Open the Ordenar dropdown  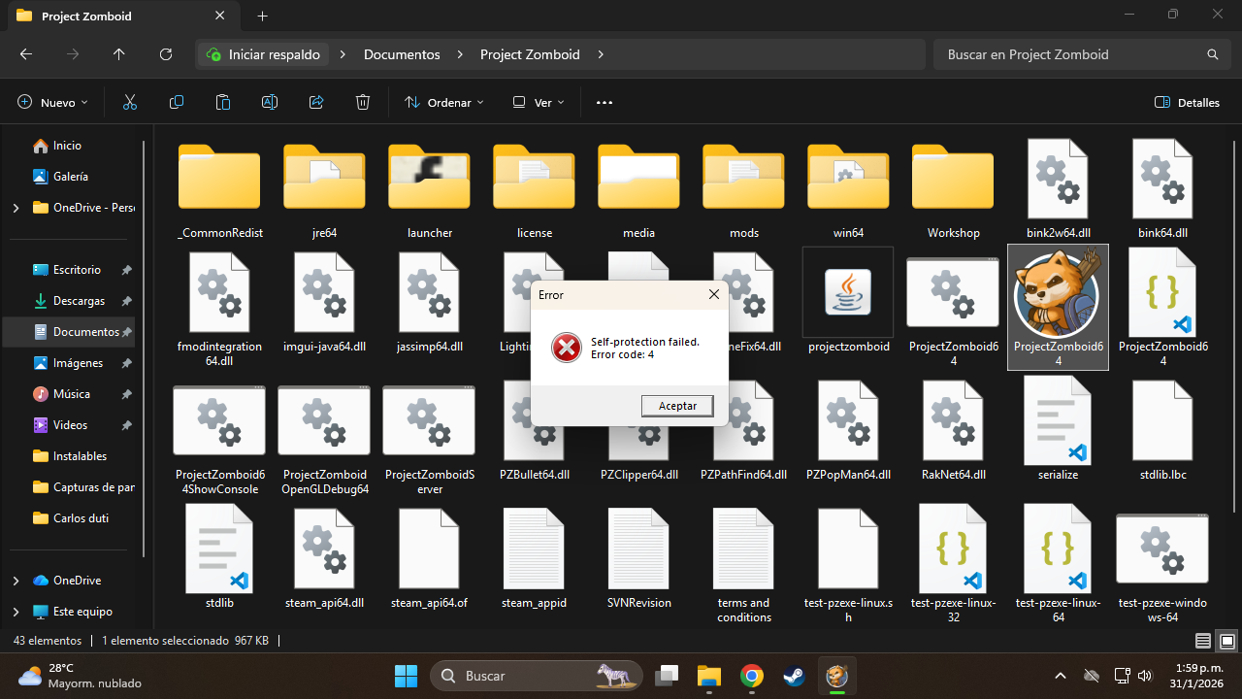pyautogui.click(x=443, y=102)
